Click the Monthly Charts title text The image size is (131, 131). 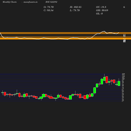coord(9,2)
